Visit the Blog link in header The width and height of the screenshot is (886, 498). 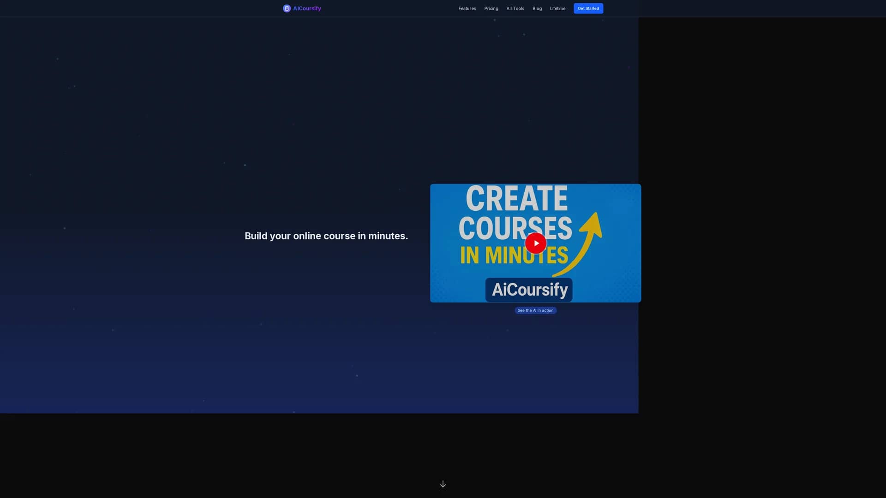(x=537, y=8)
